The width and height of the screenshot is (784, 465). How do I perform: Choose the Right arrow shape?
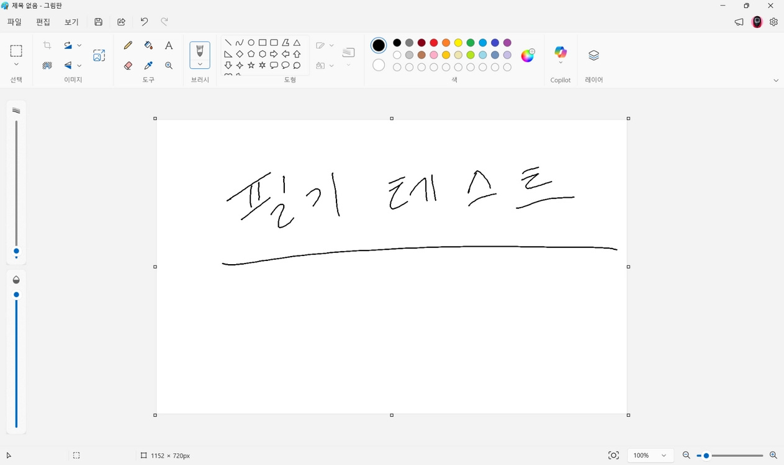pyautogui.click(x=274, y=54)
